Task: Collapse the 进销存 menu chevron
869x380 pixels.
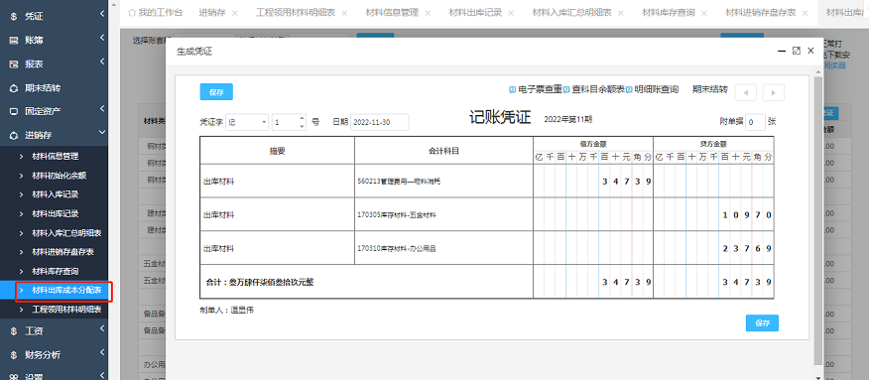Action: point(102,132)
